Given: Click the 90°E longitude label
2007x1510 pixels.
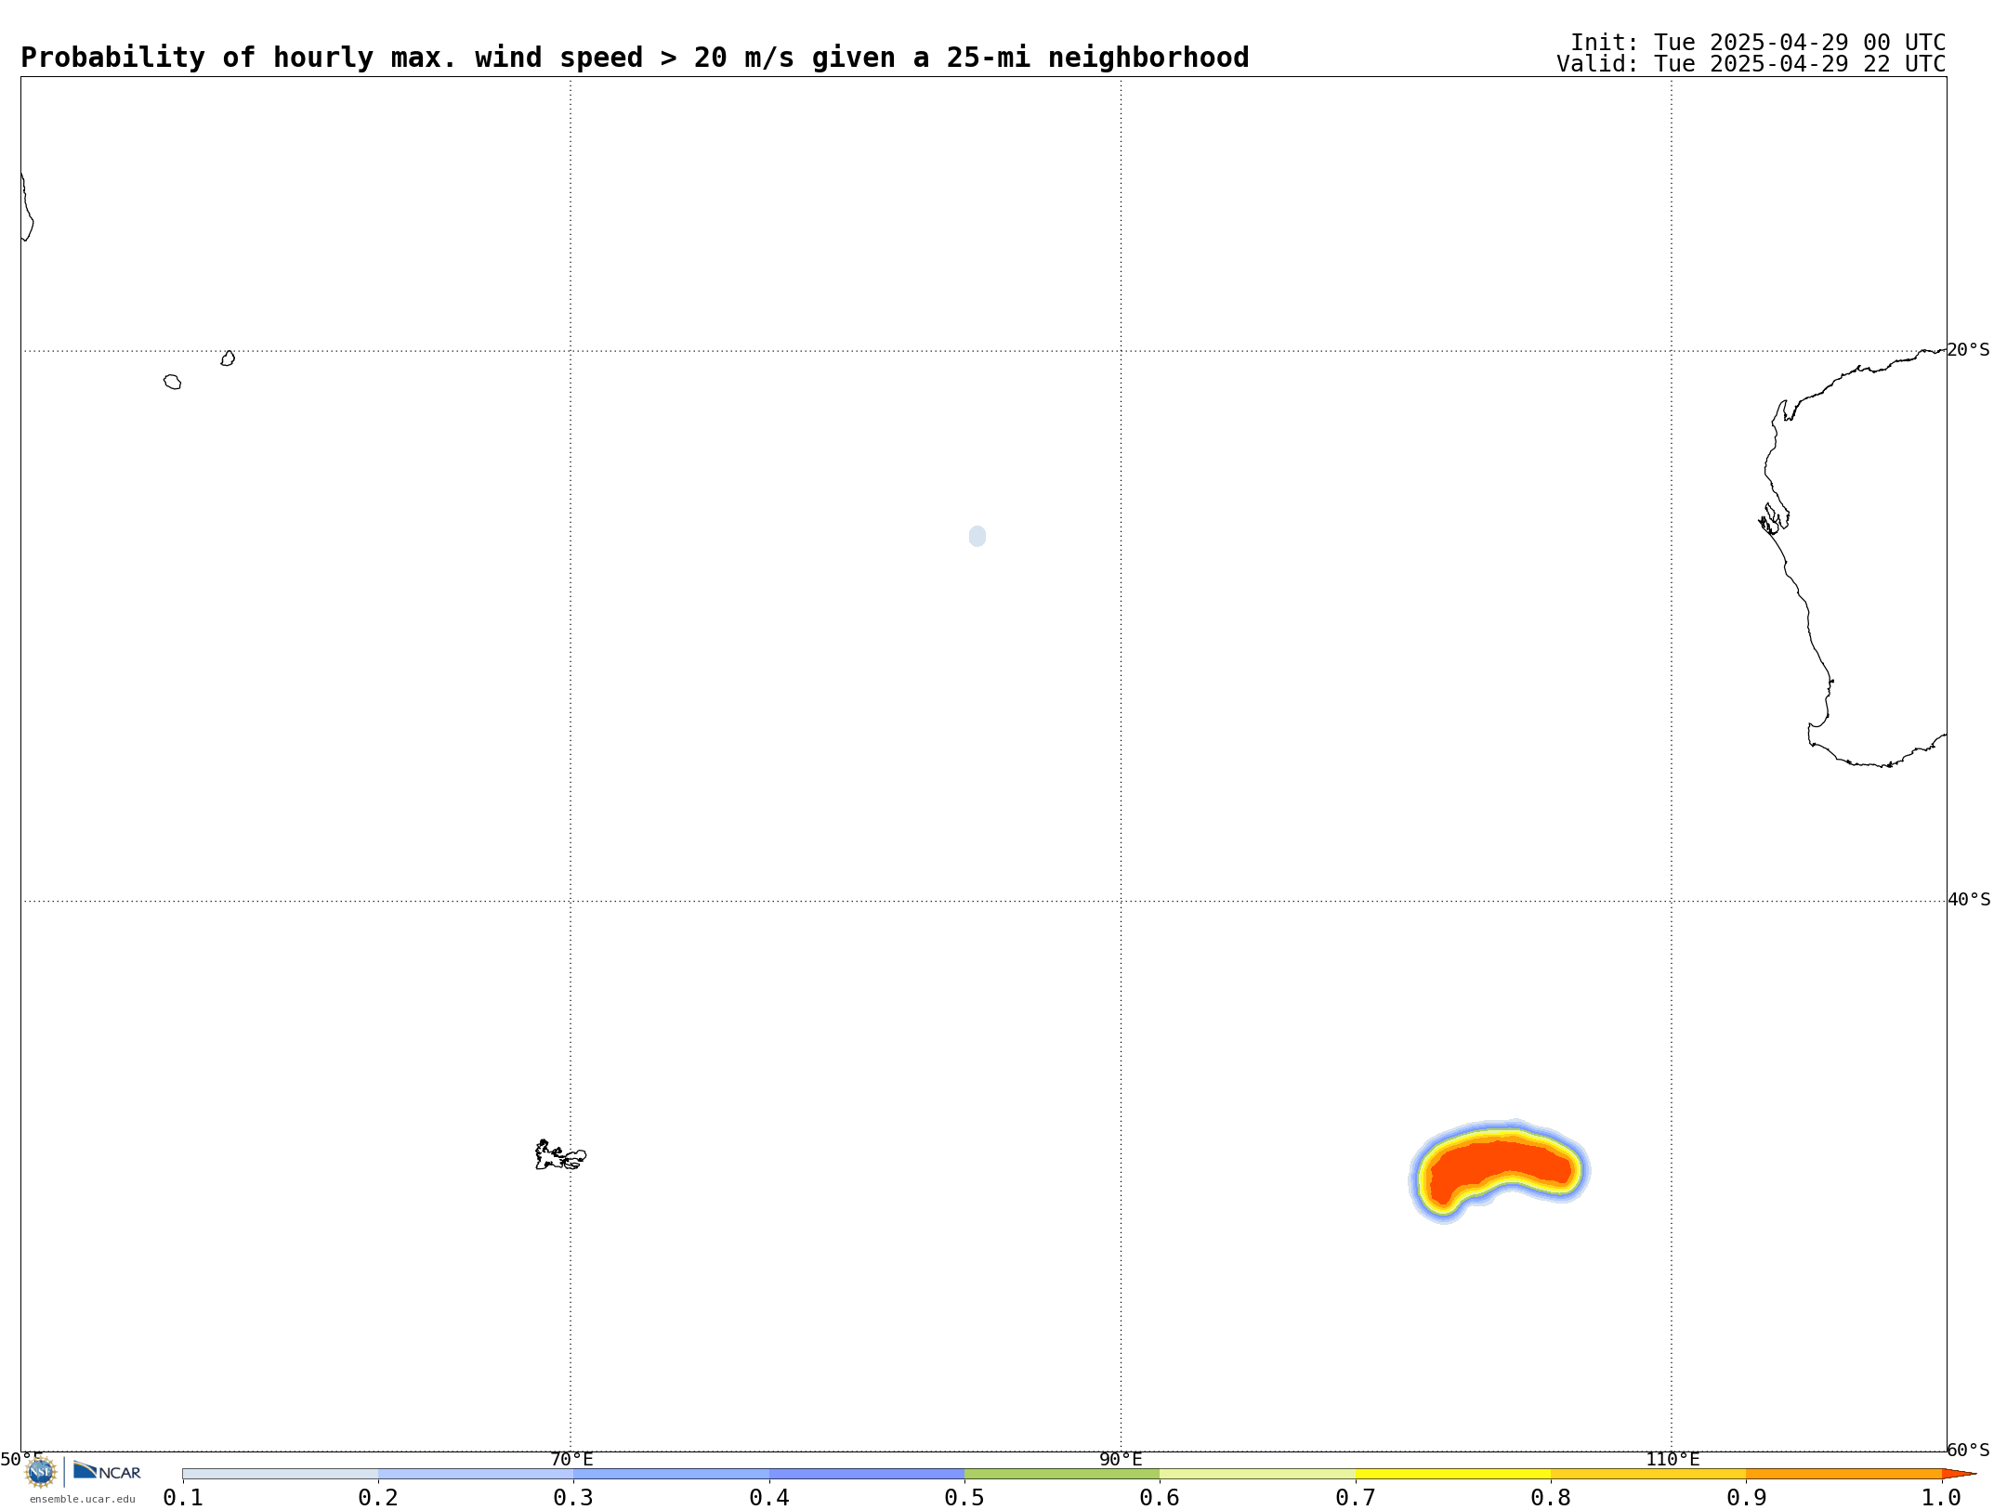Looking at the screenshot, I should tap(1121, 1459).
